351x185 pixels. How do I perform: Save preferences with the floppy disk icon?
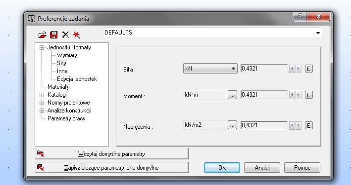(x=54, y=35)
